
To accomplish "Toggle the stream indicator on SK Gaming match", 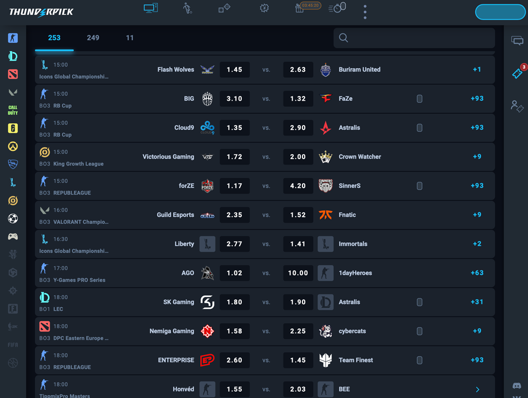I will tap(420, 302).
